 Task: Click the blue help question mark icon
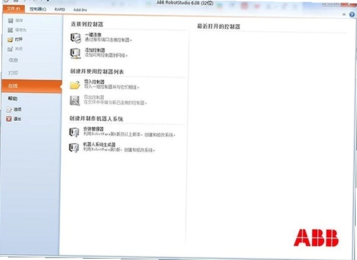352,14
